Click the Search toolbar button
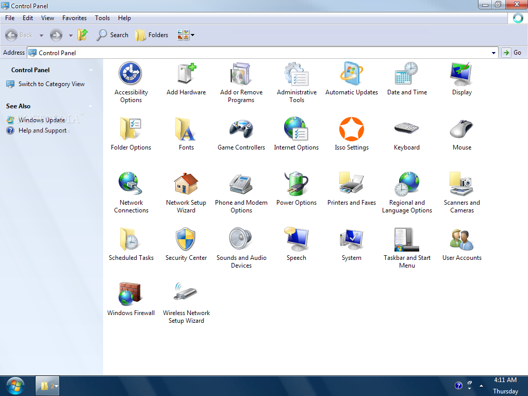 (112, 35)
